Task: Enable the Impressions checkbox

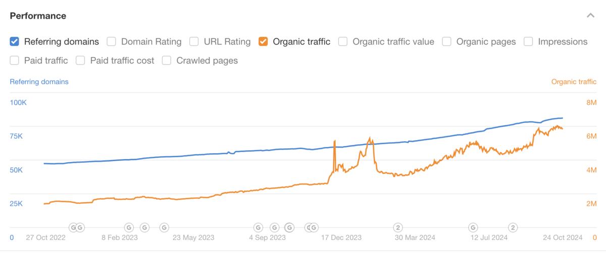Action: [528, 42]
